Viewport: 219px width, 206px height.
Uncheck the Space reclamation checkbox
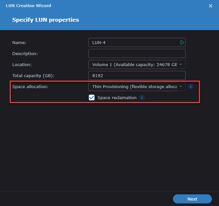click(x=92, y=97)
